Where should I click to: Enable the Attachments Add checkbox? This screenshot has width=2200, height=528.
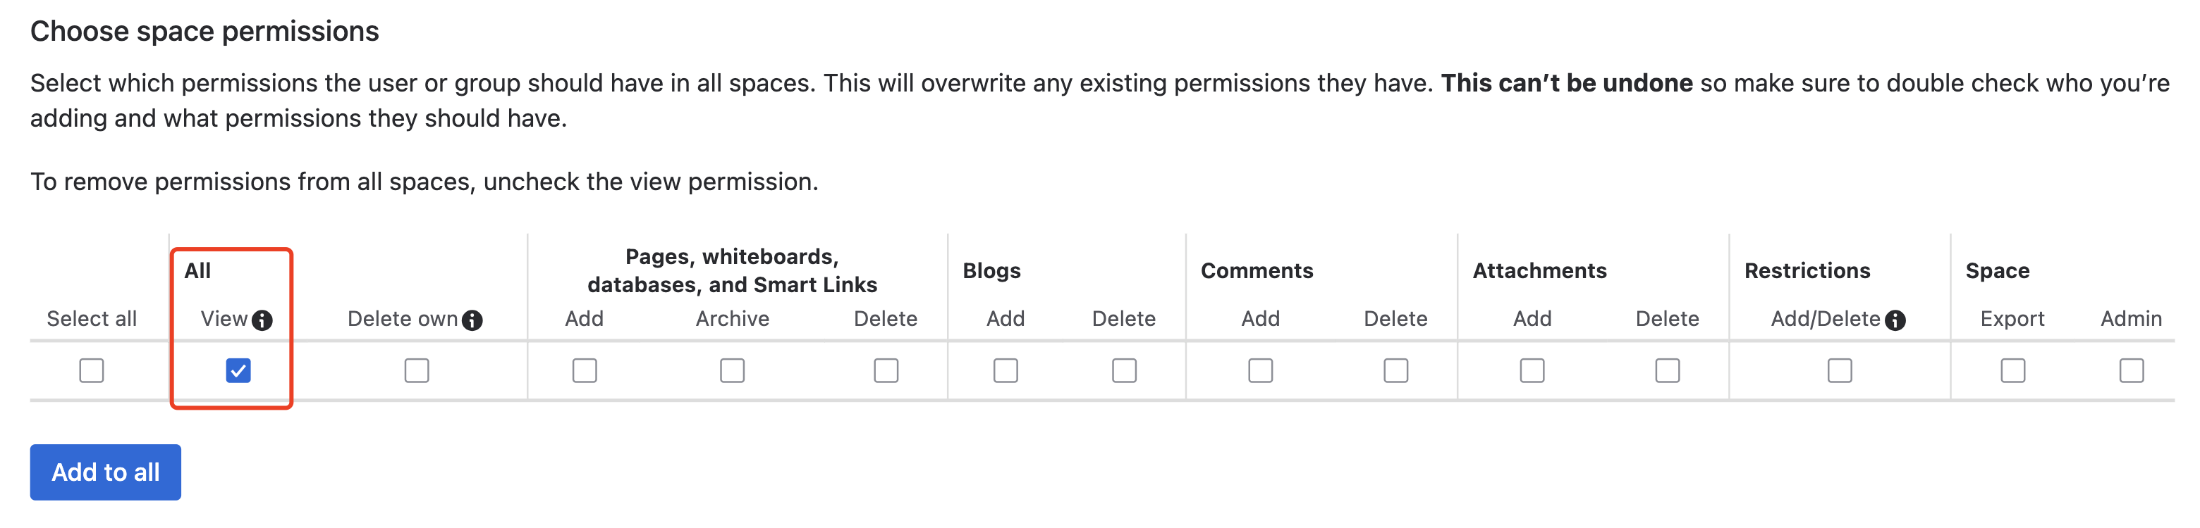[x=1532, y=370]
